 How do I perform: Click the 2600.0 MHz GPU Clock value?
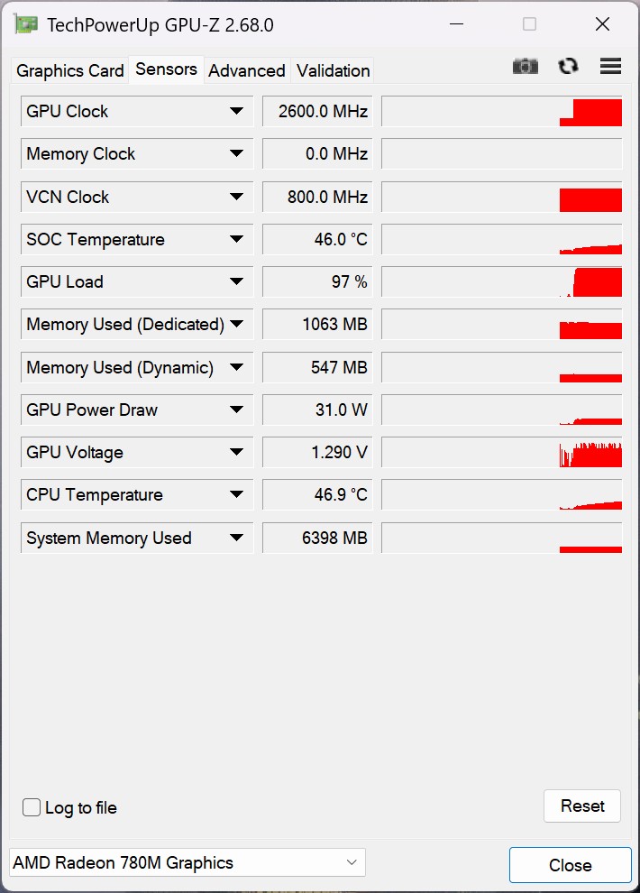[317, 112]
